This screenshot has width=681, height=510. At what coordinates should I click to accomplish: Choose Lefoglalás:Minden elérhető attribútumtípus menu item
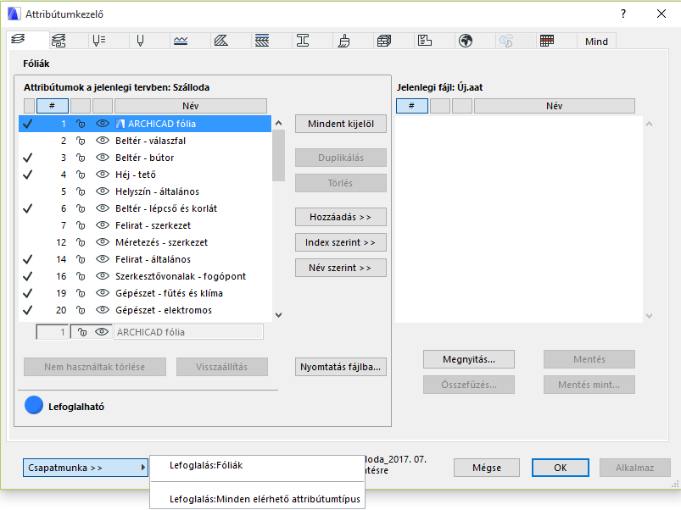click(257, 499)
